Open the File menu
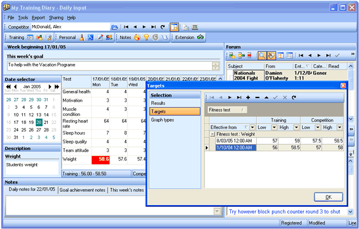This screenshot has height=229, width=359. click(x=11, y=18)
